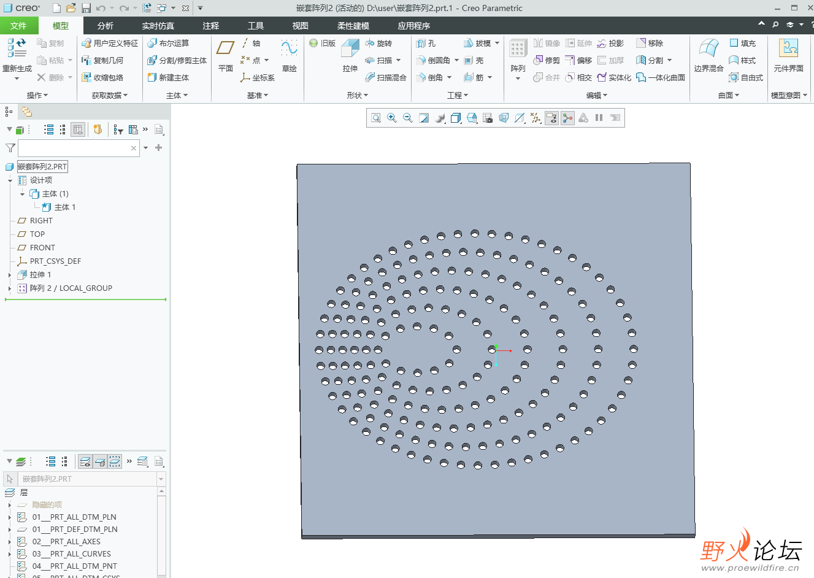814x578 pixels.
Task: Click the 新建主体 button
Action: point(168,77)
